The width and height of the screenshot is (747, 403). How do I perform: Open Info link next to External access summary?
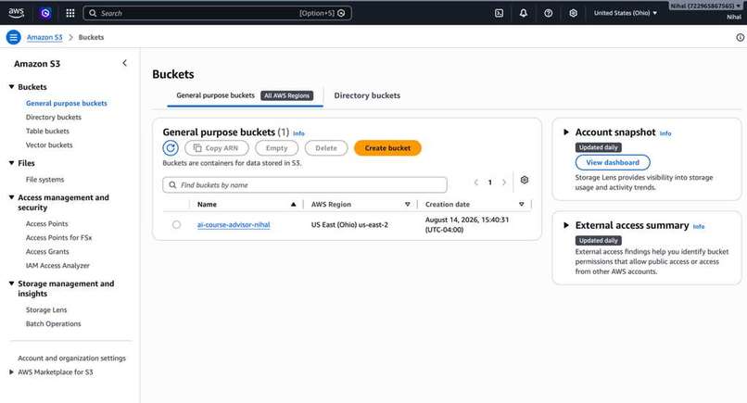pyautogui.click(x=699, y=226)
